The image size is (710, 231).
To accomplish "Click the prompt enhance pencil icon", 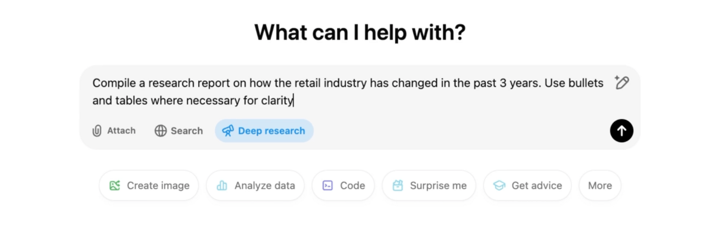I will [x=622, y=83].
